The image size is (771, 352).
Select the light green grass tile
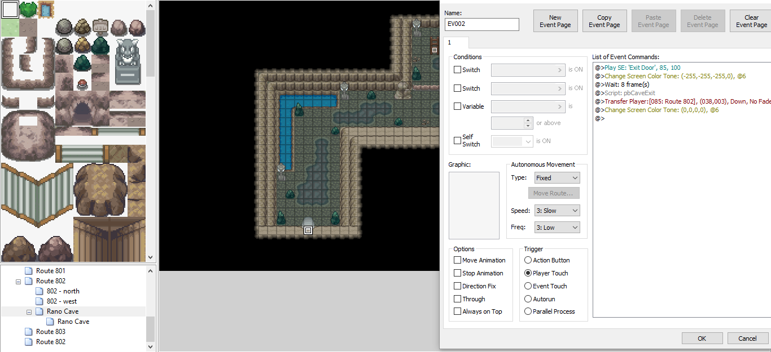(x=10, y=28)
